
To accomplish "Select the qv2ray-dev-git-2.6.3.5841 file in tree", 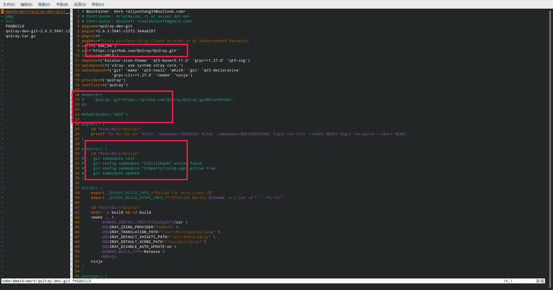I will click(x=38, y=31).
